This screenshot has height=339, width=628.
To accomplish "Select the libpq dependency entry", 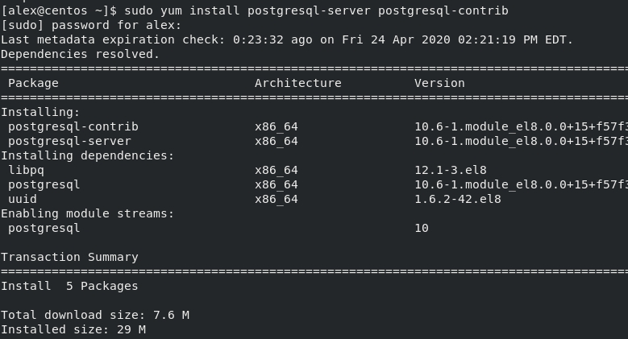I will (26, 171).
